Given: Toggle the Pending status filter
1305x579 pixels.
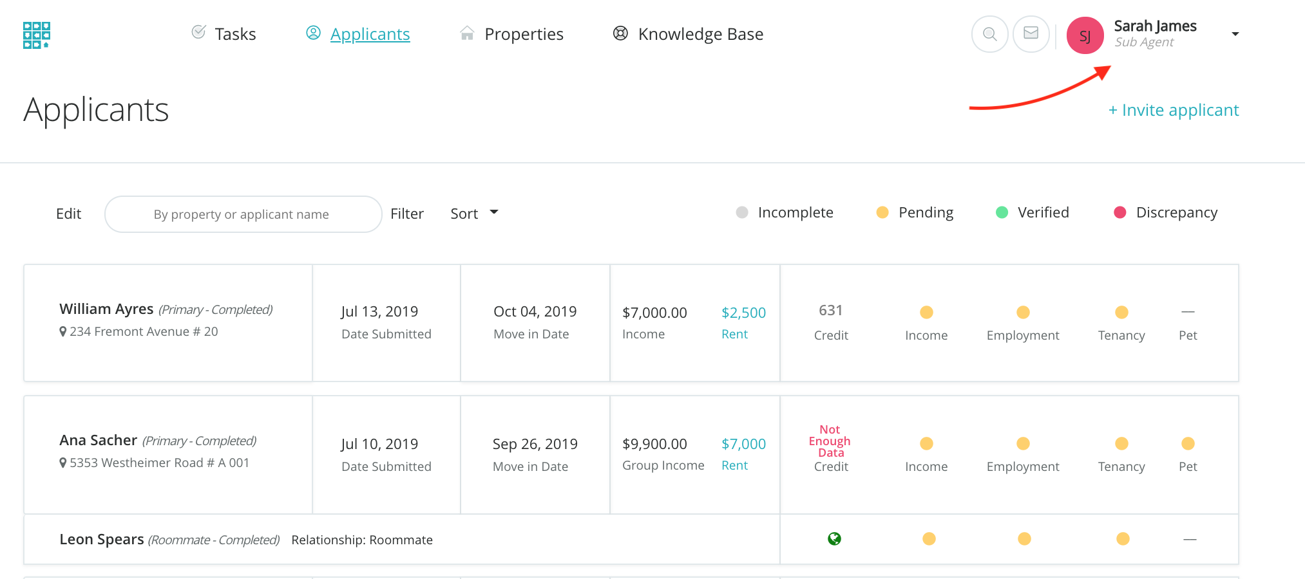Looking at the screenshot, I should (915, 212).
